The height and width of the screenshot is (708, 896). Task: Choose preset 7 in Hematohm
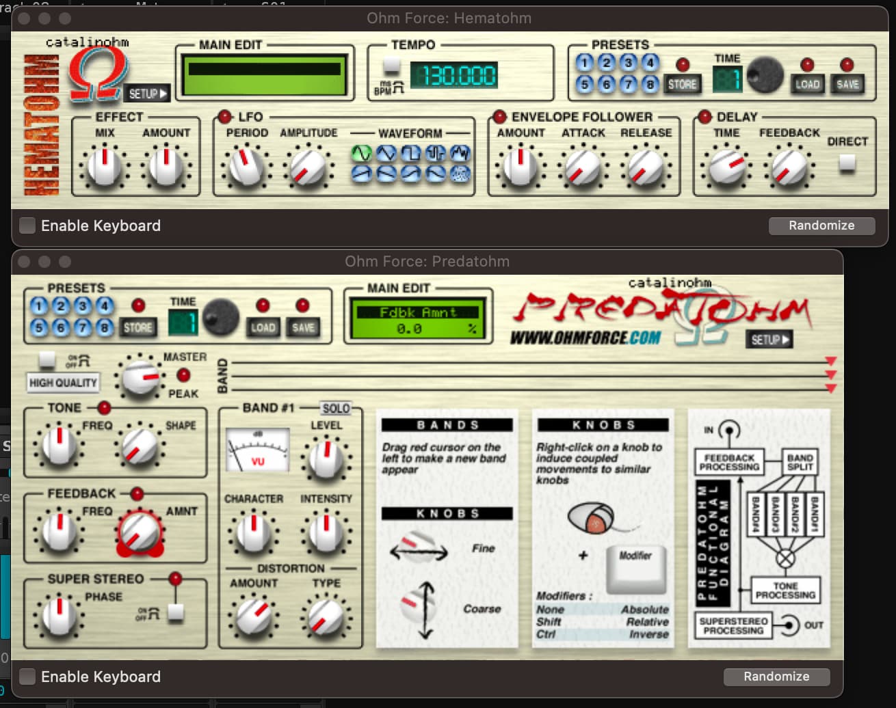click(x=628, y=84)
